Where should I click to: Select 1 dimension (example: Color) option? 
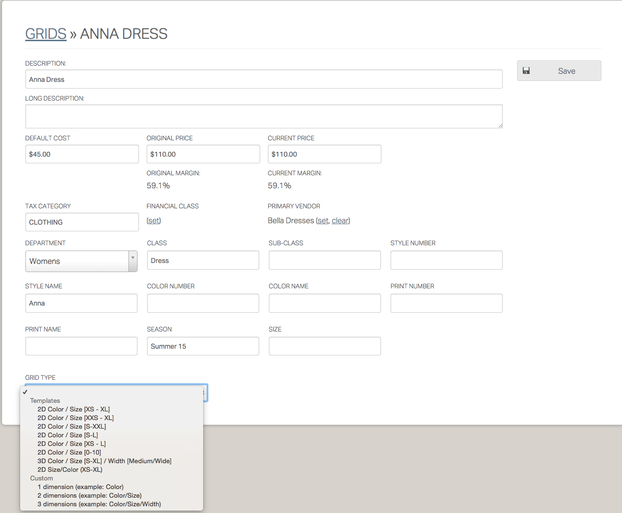(x=81, y=487)
